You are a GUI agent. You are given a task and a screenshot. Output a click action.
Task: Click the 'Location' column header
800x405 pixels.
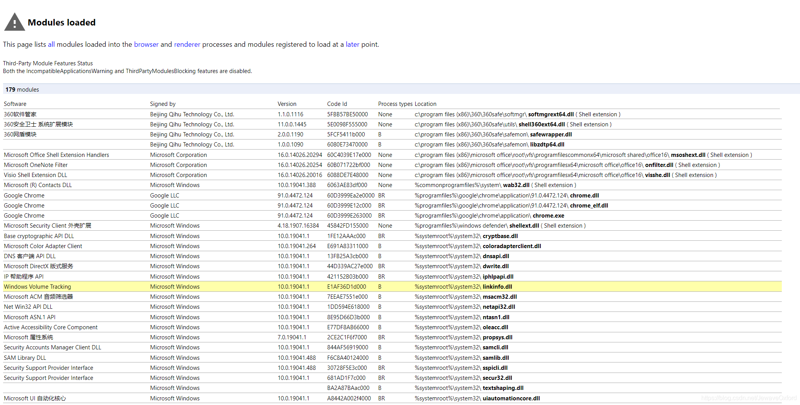425,104
